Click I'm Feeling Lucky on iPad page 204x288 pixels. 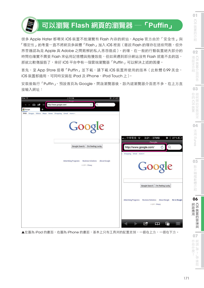(x=94, y=146)
